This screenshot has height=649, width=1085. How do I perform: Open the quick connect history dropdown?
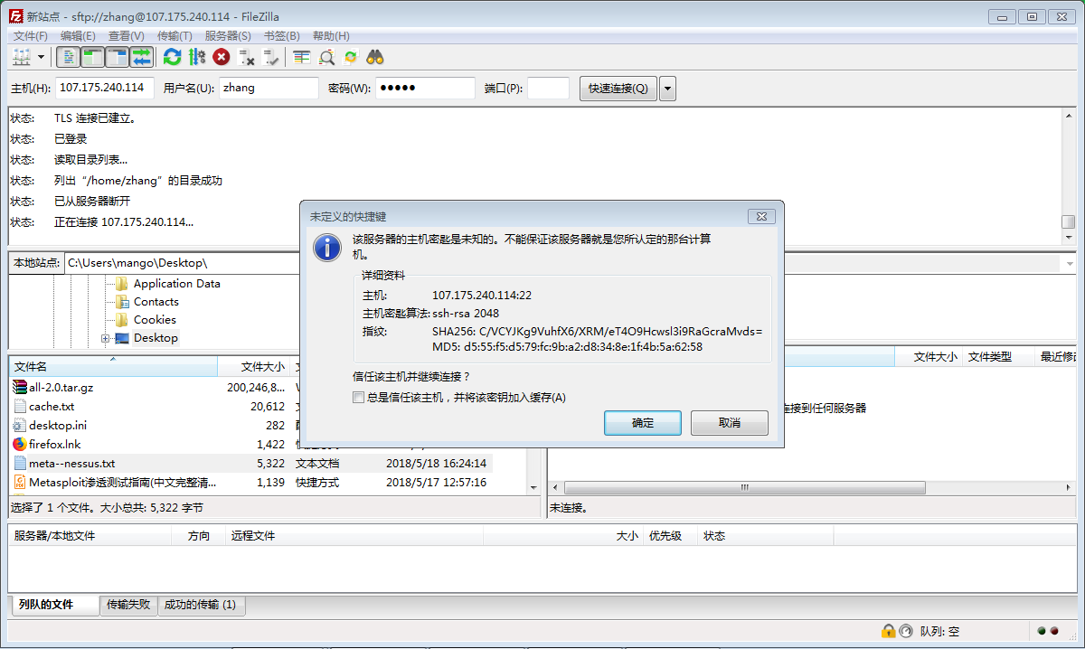click(x=668, y=89)
